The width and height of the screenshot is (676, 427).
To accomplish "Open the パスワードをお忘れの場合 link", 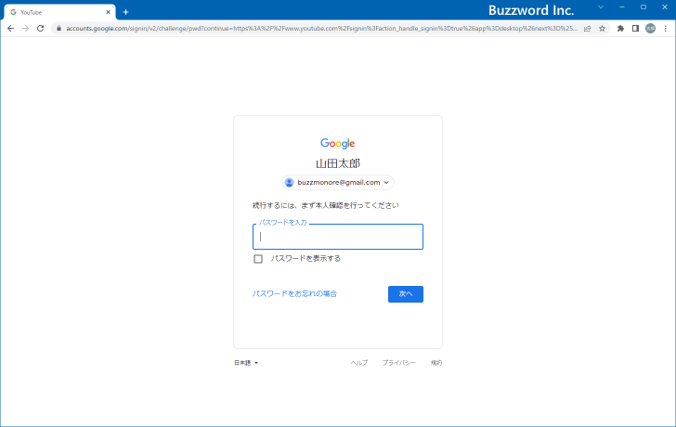I will click(x=294, y=294).
